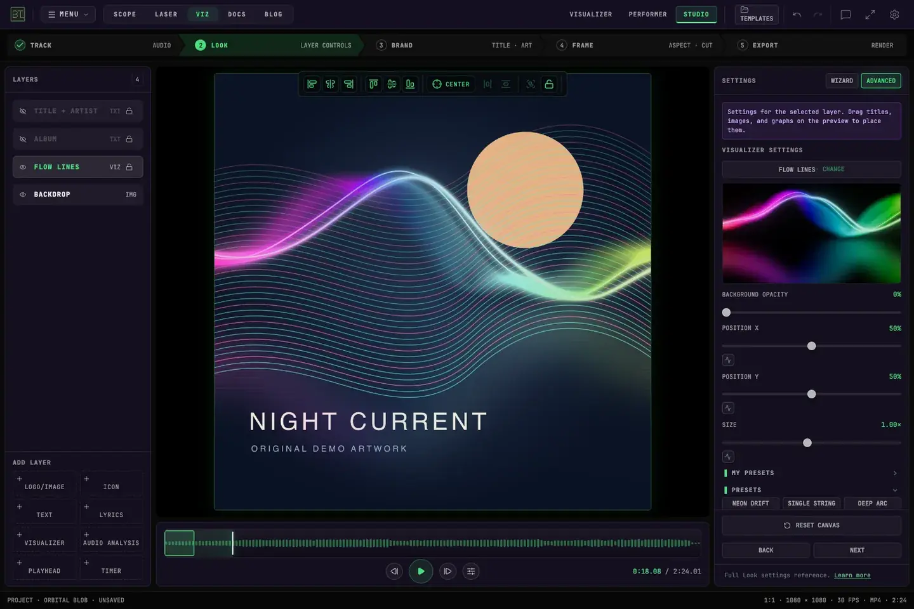Viewport: 914px width, 609px height.
Task: Align layer to bottom edge
Action: (410, 84)
